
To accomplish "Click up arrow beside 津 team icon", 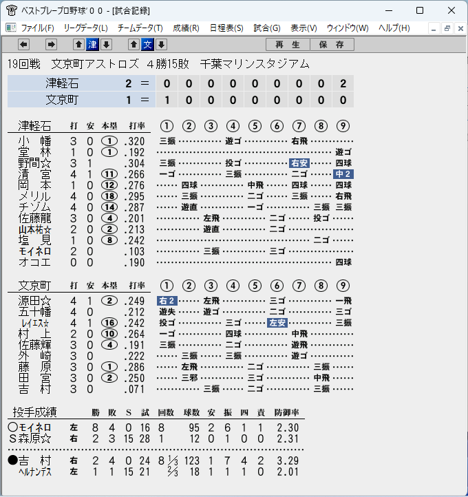I will coord(78,45).
